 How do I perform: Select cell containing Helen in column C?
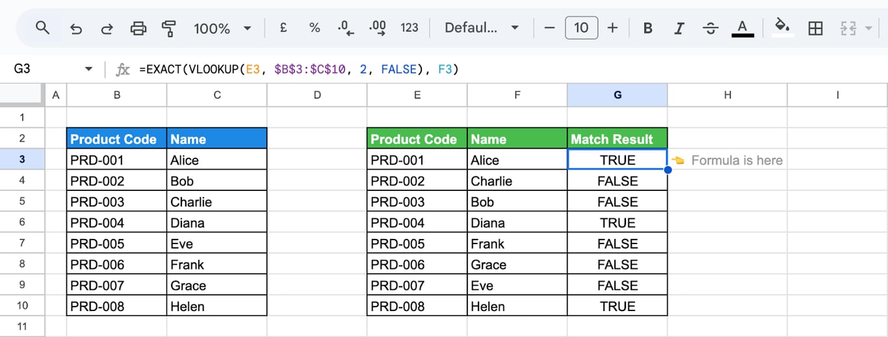pyautogui.click(x=217, y=306)
